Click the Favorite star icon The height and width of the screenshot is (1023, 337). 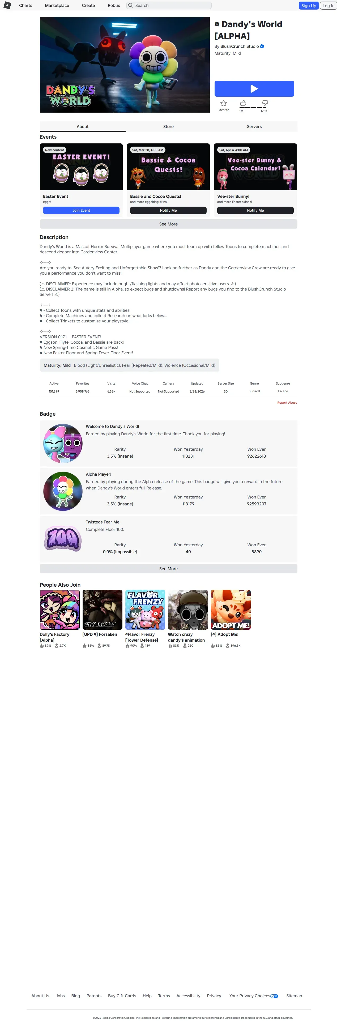point(224,103)
